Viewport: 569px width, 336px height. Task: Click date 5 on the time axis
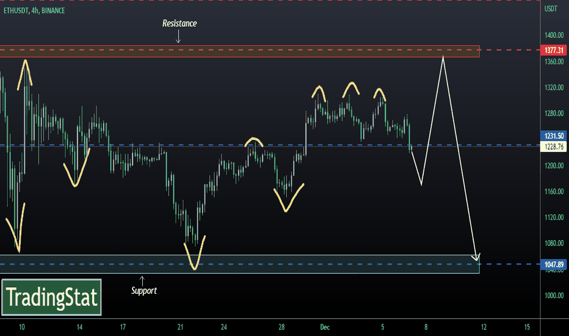[x=382, y=327]
